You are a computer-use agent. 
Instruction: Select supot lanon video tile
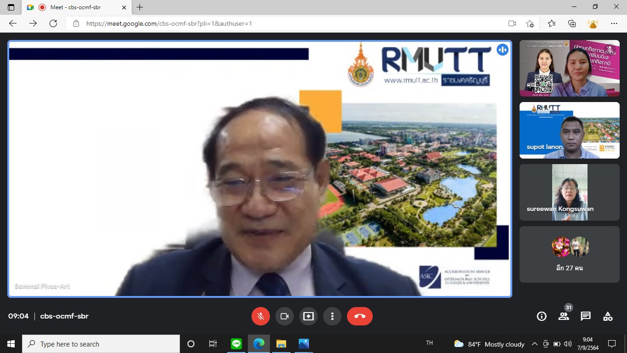point(570,131)
